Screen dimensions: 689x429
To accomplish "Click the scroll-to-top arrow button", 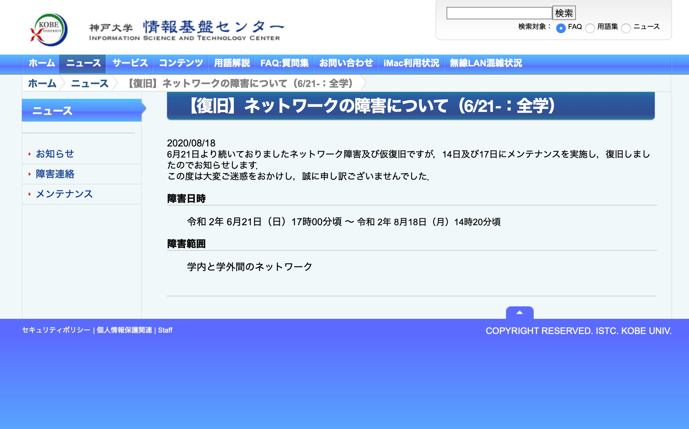I will [519, 312].
